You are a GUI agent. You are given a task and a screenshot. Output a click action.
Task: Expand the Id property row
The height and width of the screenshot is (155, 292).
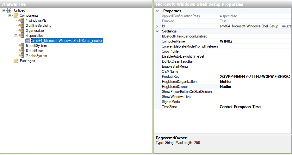tap(157, 26)
